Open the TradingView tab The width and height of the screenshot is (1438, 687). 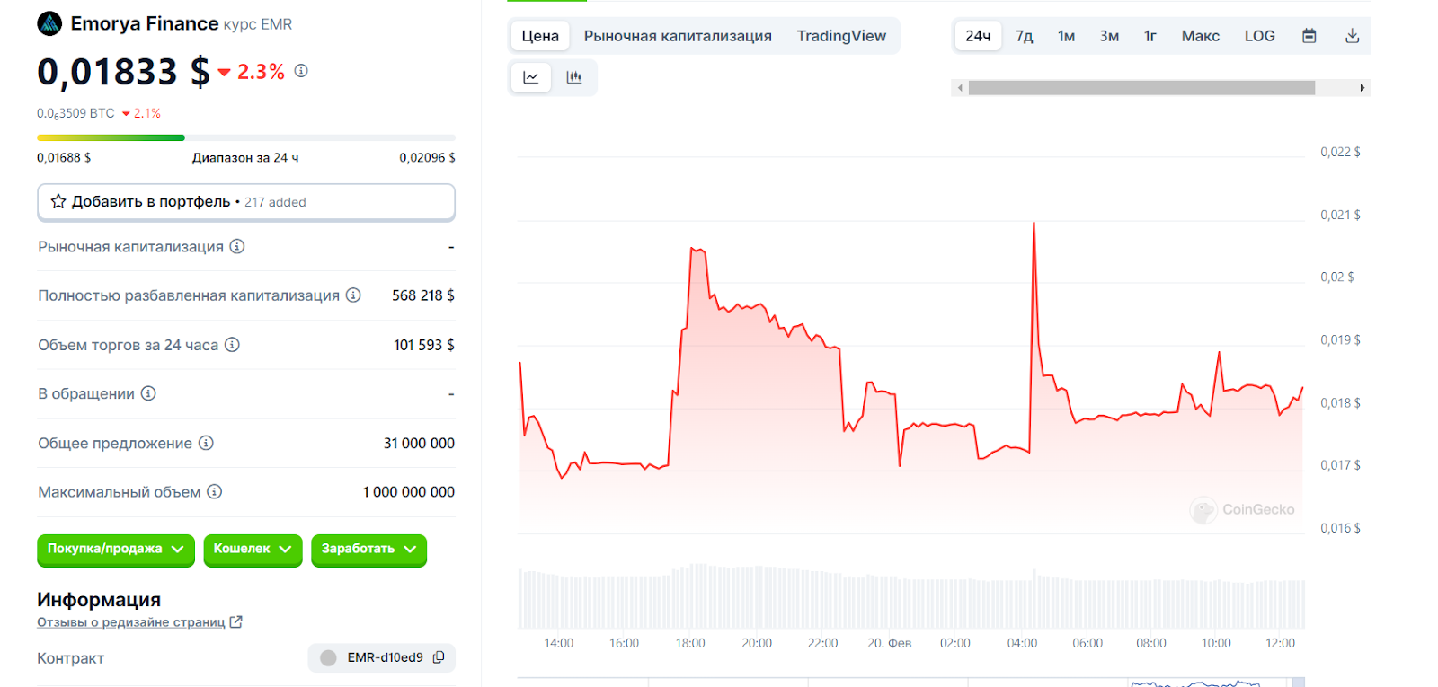pos(841,36)
